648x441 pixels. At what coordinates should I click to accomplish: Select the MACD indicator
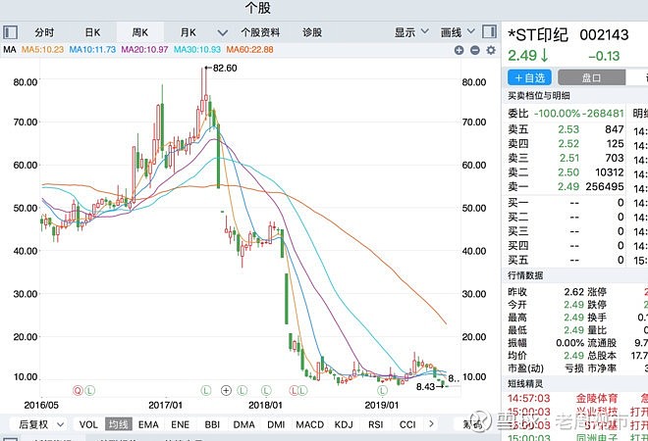tap(310, 424)
